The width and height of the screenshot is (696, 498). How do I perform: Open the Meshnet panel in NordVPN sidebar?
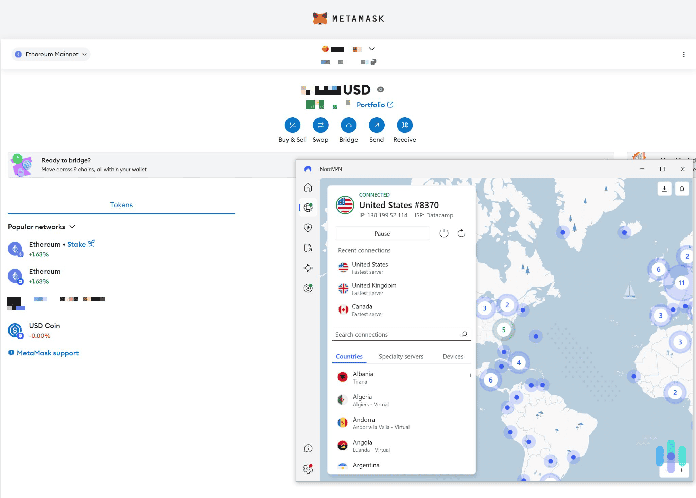(x=308, y=268)
